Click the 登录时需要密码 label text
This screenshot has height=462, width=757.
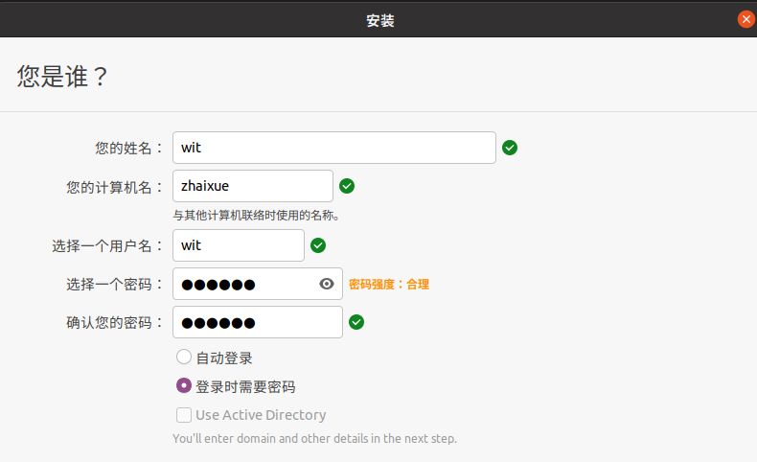click(245, 386)
